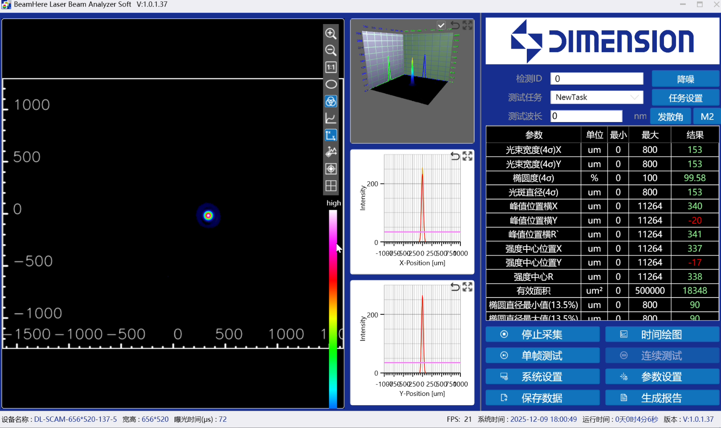
Task: Reset the Y-Position chart view
Action: (455, 287)
